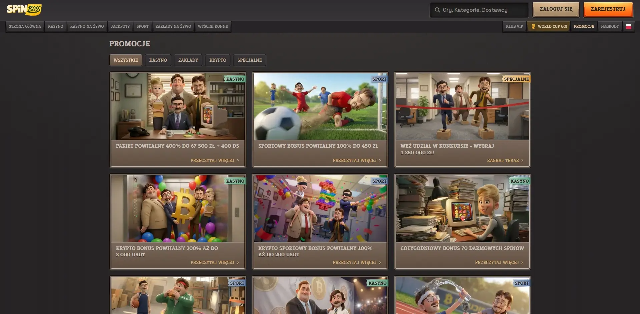Focus the Gry, Kategorie, Dostawcy search field
The height and width of the screenshot is (314, 640).
coord(479,10)
